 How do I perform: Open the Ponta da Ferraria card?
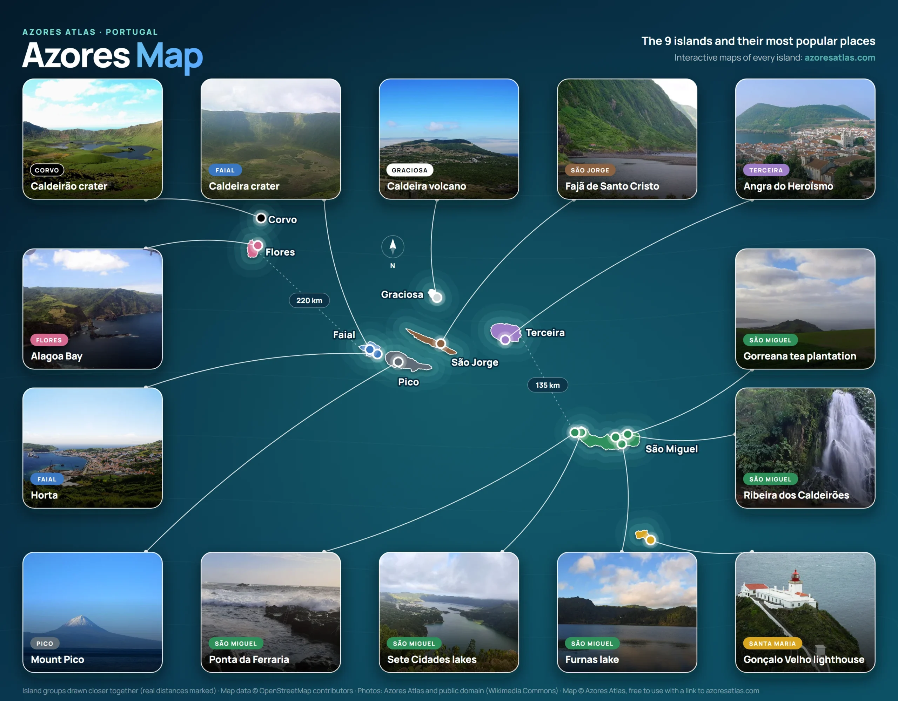270,612
